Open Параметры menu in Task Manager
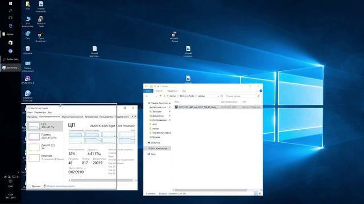 tap(40, 112)
